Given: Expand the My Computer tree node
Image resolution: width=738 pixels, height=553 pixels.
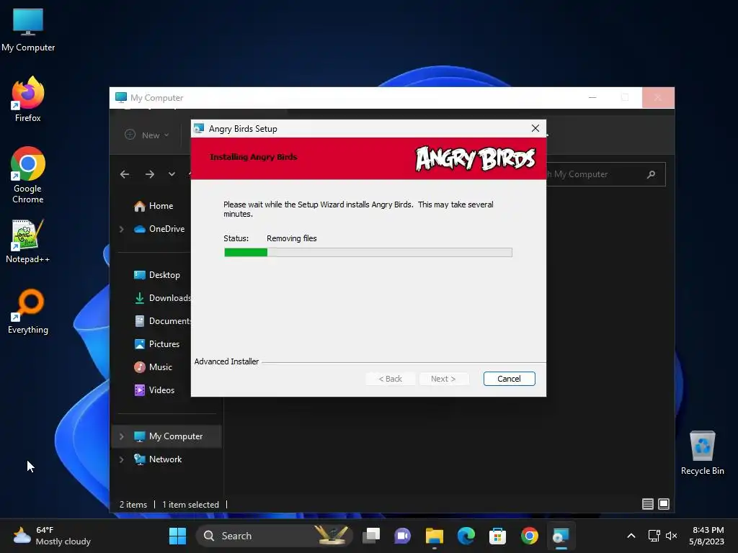Looking at the screenshot, I should (121, 436).
